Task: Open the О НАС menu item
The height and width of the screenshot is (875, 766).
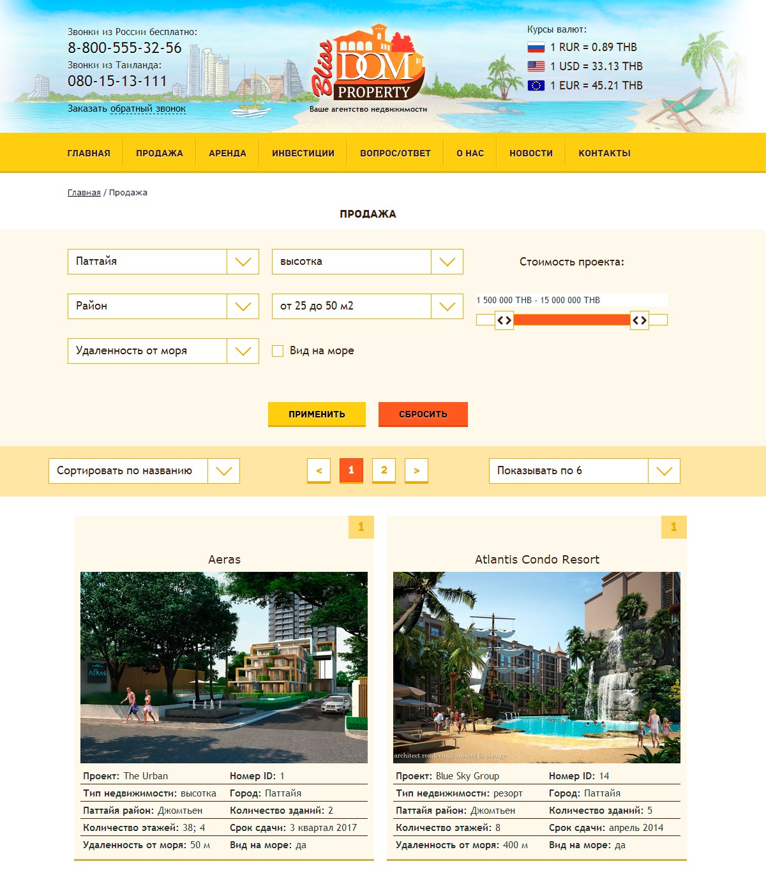Action: 470,153
